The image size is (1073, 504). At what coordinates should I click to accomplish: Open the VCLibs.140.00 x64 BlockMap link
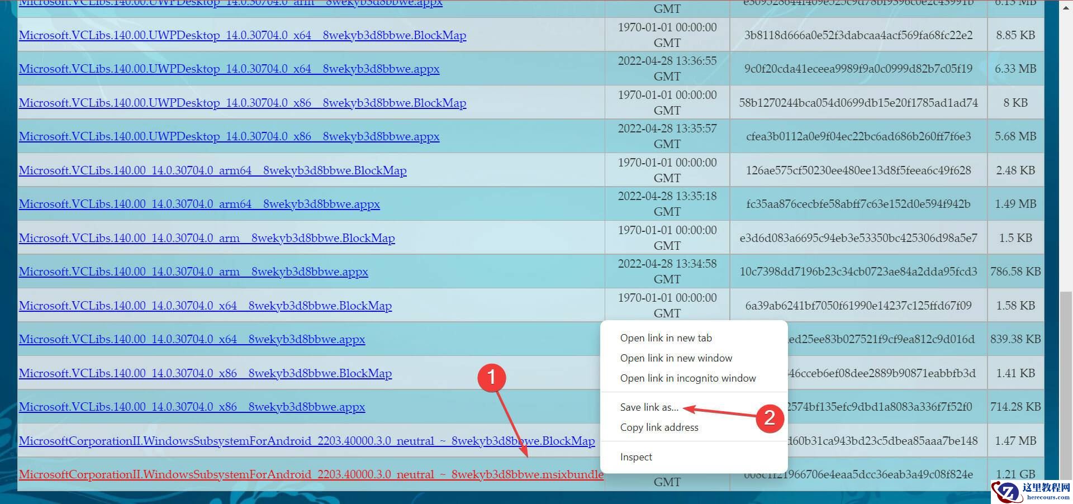click(x=205, y=306)
